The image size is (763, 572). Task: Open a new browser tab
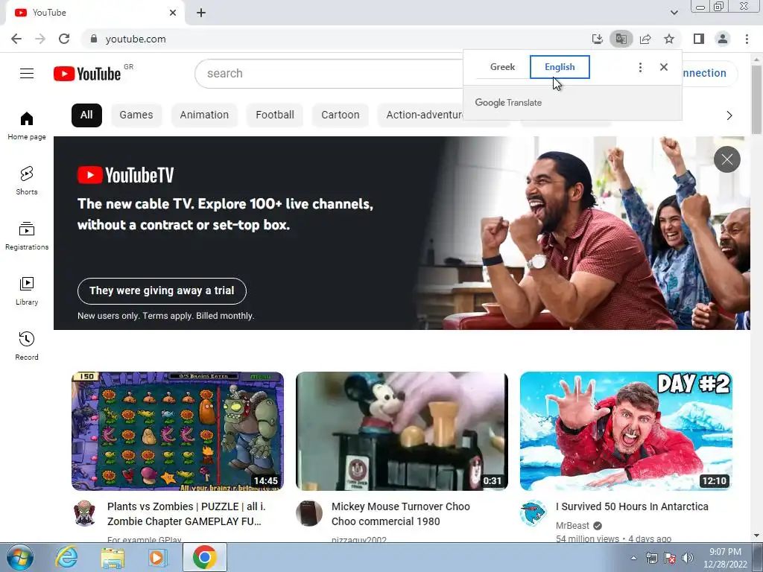tap(201, 13)
